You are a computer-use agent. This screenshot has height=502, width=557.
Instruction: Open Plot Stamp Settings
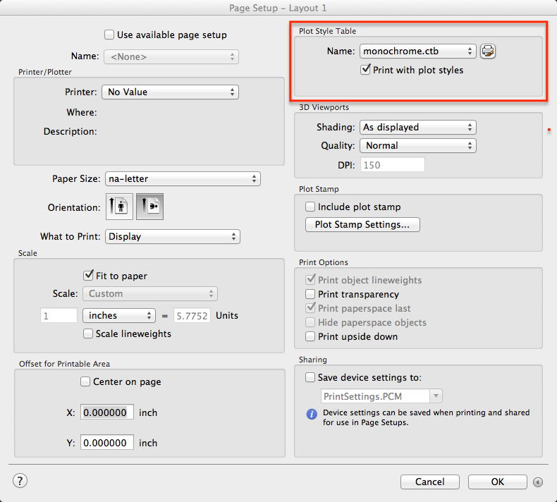click(x=362, y=225)
